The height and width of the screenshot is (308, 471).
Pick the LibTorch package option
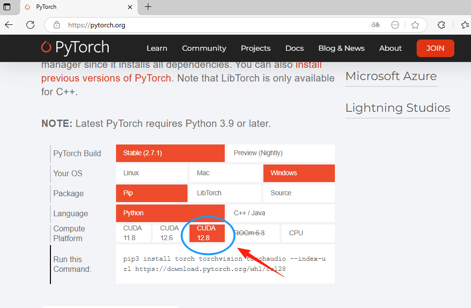[x=225, y=193]
